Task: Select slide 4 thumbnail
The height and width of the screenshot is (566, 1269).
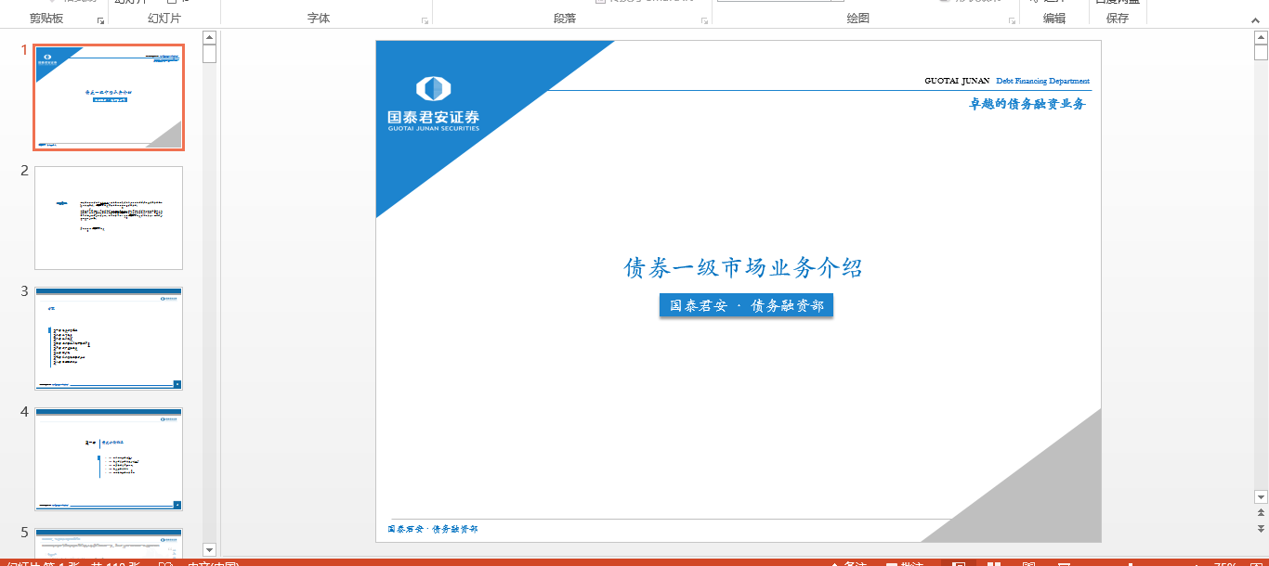Action: (109, 459)
